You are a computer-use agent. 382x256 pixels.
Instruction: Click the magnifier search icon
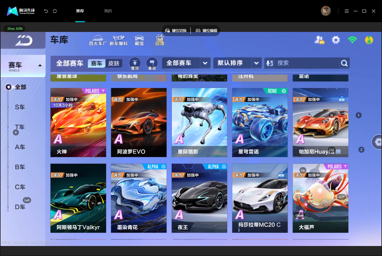[344, 63]
